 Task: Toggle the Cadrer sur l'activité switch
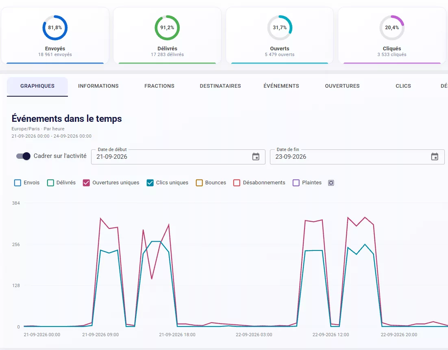pyautogui.click(x=23, y=156)
